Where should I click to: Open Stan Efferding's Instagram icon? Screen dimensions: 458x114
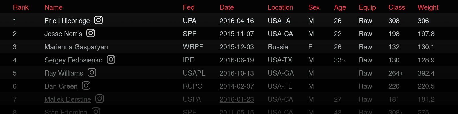pyautogui.click(x=96, y=111)
